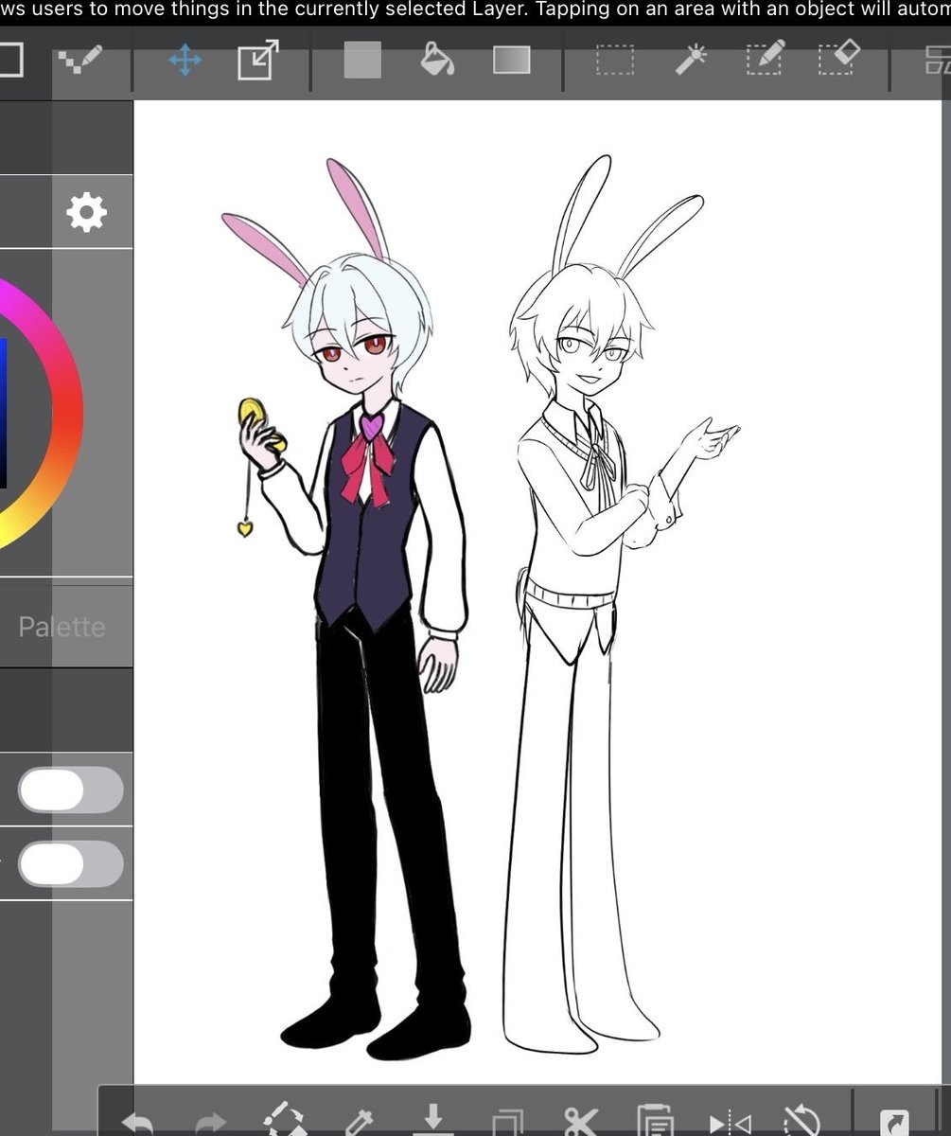Tap the rotate canvas icon
Screen dimensions: 951x1136
pyautogui.click(x=801, y=1121)
